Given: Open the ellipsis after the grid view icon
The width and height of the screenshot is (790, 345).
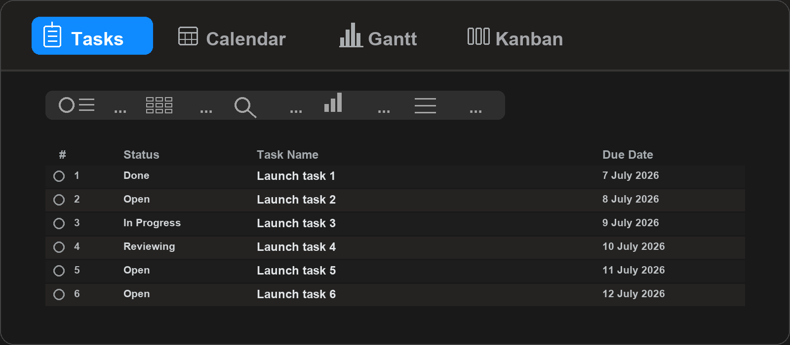Looking at the screenshot, I should 206,111.
